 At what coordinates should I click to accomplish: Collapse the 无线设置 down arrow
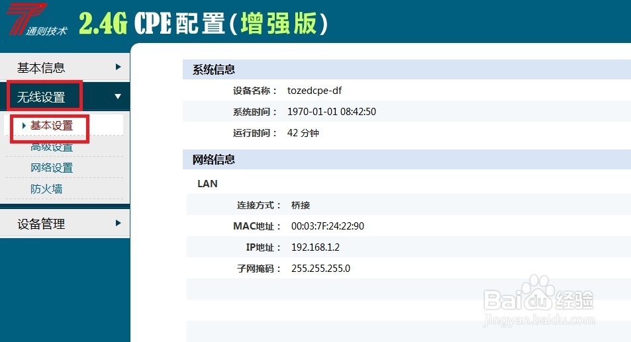coord(117,97)
